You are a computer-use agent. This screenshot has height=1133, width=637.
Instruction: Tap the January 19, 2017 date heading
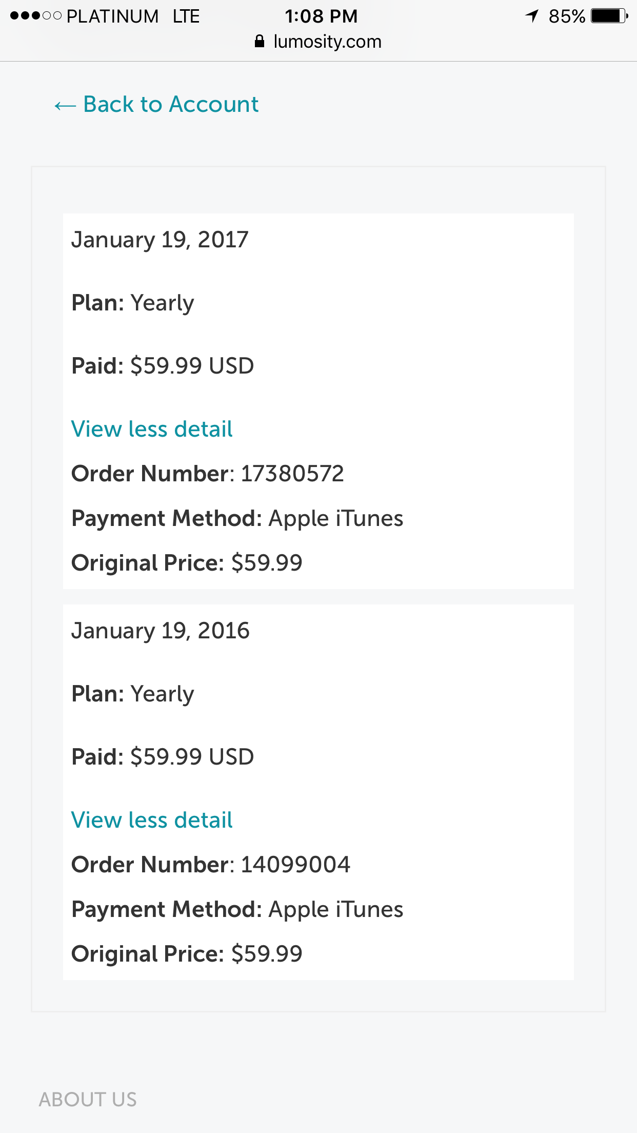160,240
